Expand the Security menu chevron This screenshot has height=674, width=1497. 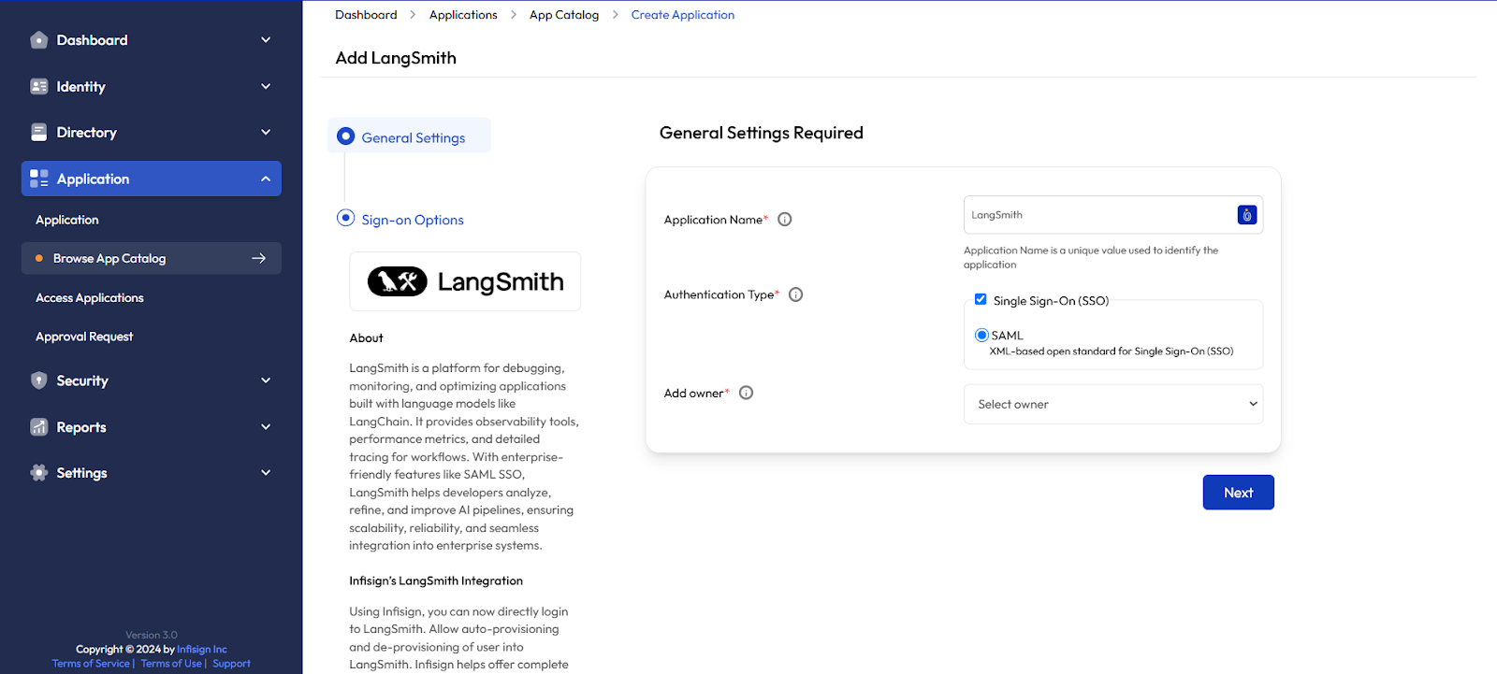coord(266,380)
